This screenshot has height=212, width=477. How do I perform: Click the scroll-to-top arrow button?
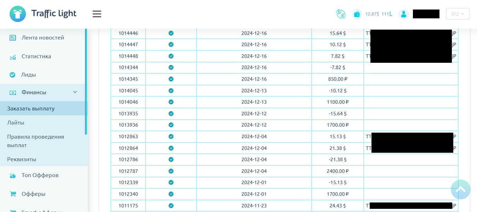pos(460,189)
